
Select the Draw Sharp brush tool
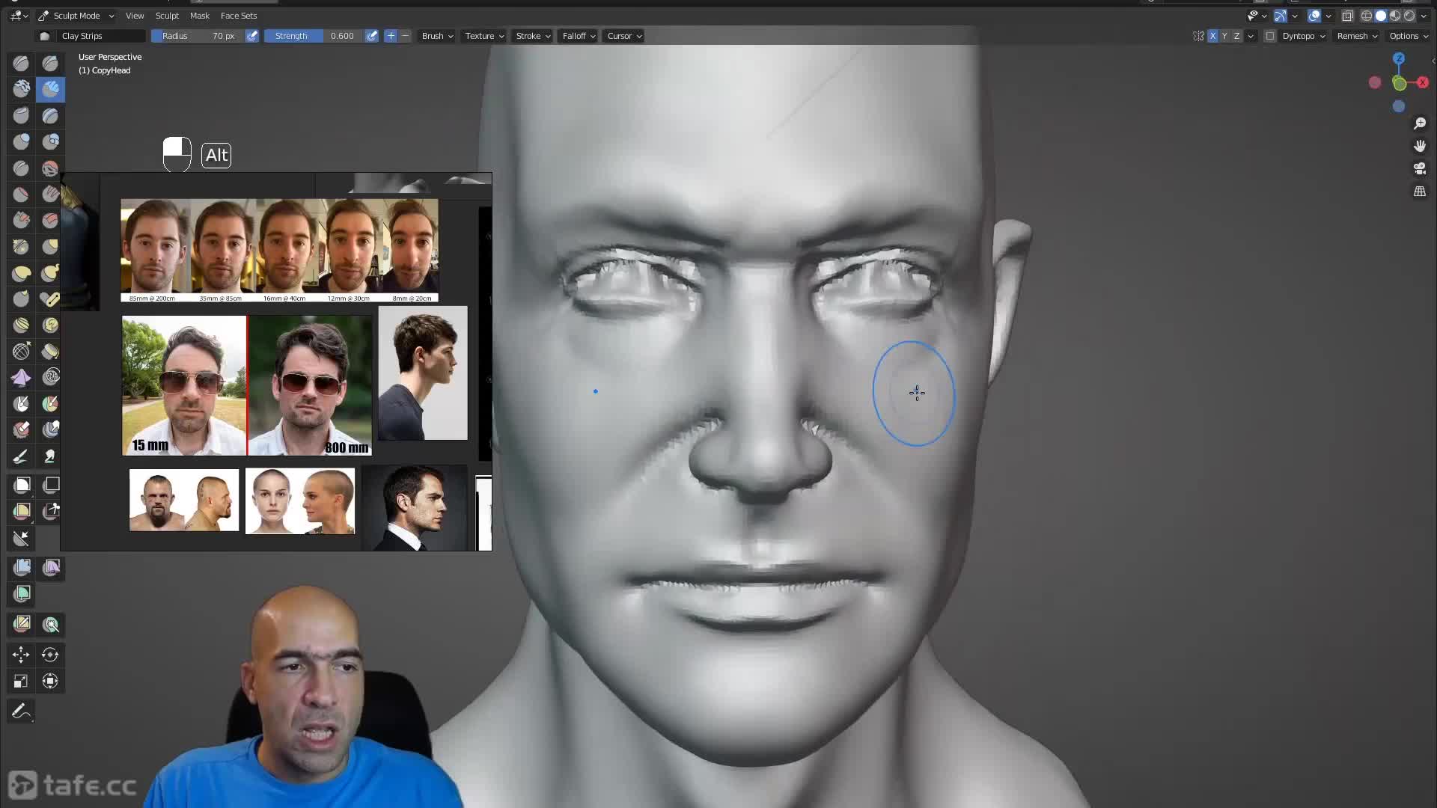(50, 64)
